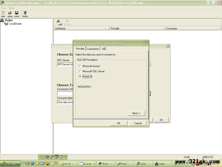Switch to the Provider tab

tap(80, 49)
